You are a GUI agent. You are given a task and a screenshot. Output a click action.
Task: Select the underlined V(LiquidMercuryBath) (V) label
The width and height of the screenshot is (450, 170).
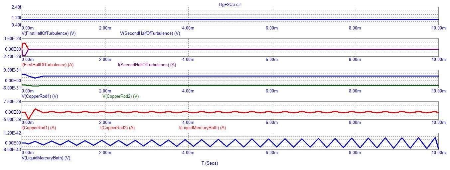tap(46, 158)
